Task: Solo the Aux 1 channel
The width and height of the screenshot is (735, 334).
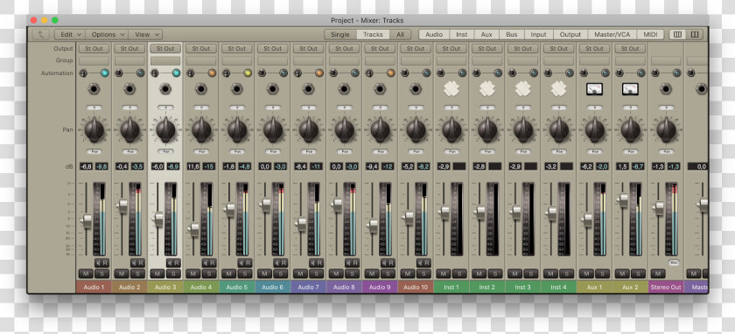Action: tap(602, 274)
